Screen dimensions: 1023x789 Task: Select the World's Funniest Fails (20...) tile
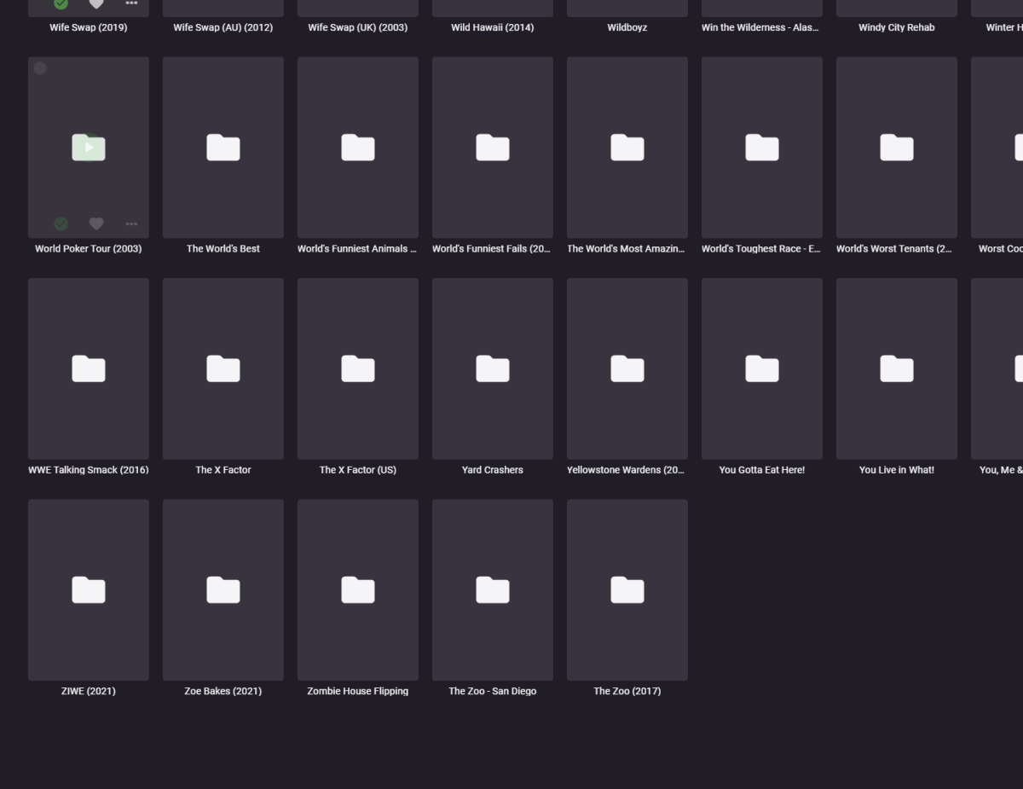pos(493,147)
